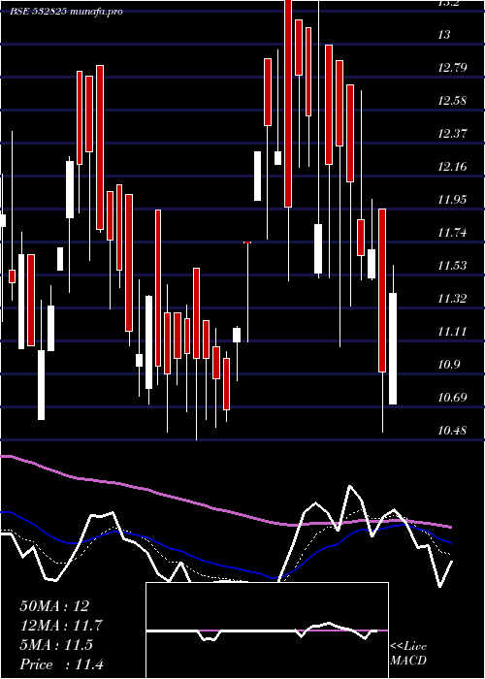Click the 10.9 price axis label

pos(448,365)
